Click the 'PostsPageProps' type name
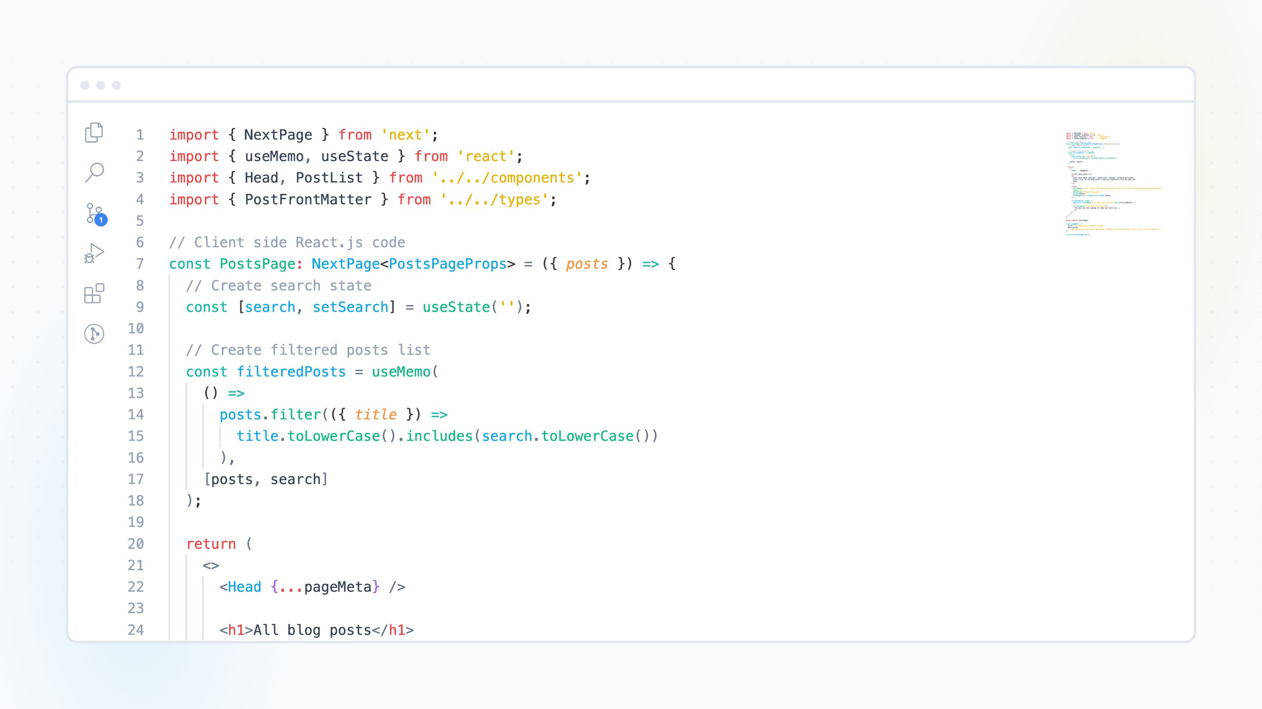The height and width of the screenshot is (709, 1262). (447, 264)
